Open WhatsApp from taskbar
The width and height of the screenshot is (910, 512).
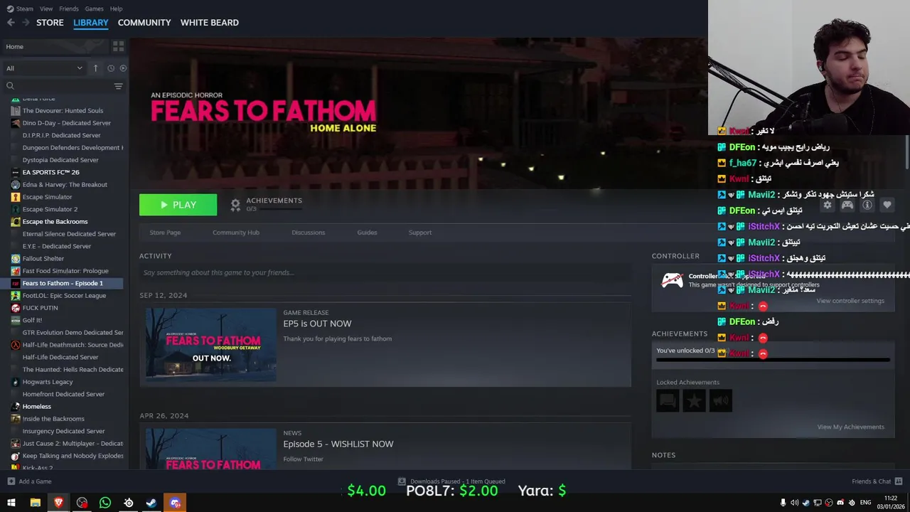pos(105,503)
